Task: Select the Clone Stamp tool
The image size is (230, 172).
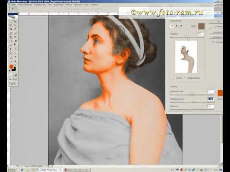Action: (x=11, y=37)
